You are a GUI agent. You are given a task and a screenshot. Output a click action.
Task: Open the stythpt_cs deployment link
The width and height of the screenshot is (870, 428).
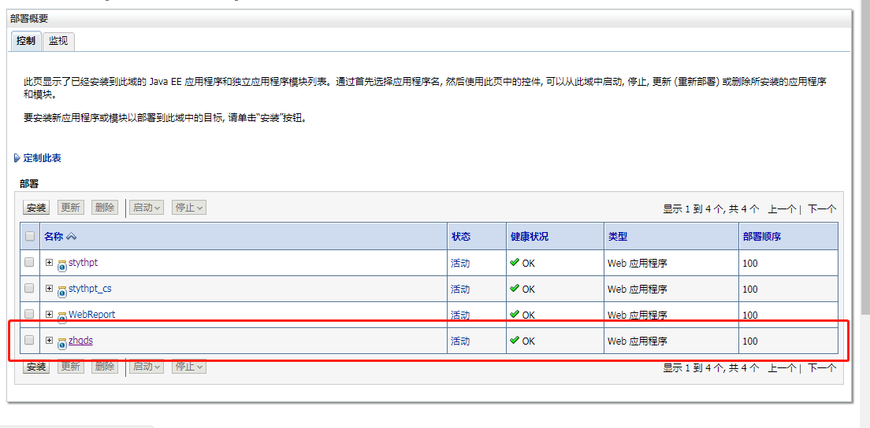(x=90, y=289)
